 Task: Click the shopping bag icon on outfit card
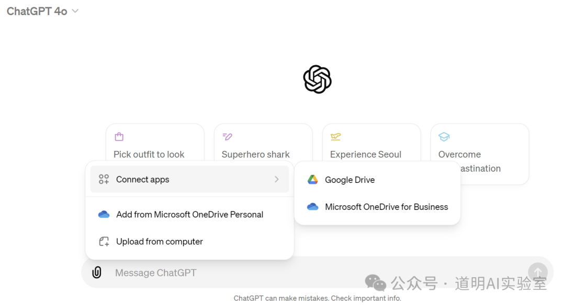click(x=119, y=137)
